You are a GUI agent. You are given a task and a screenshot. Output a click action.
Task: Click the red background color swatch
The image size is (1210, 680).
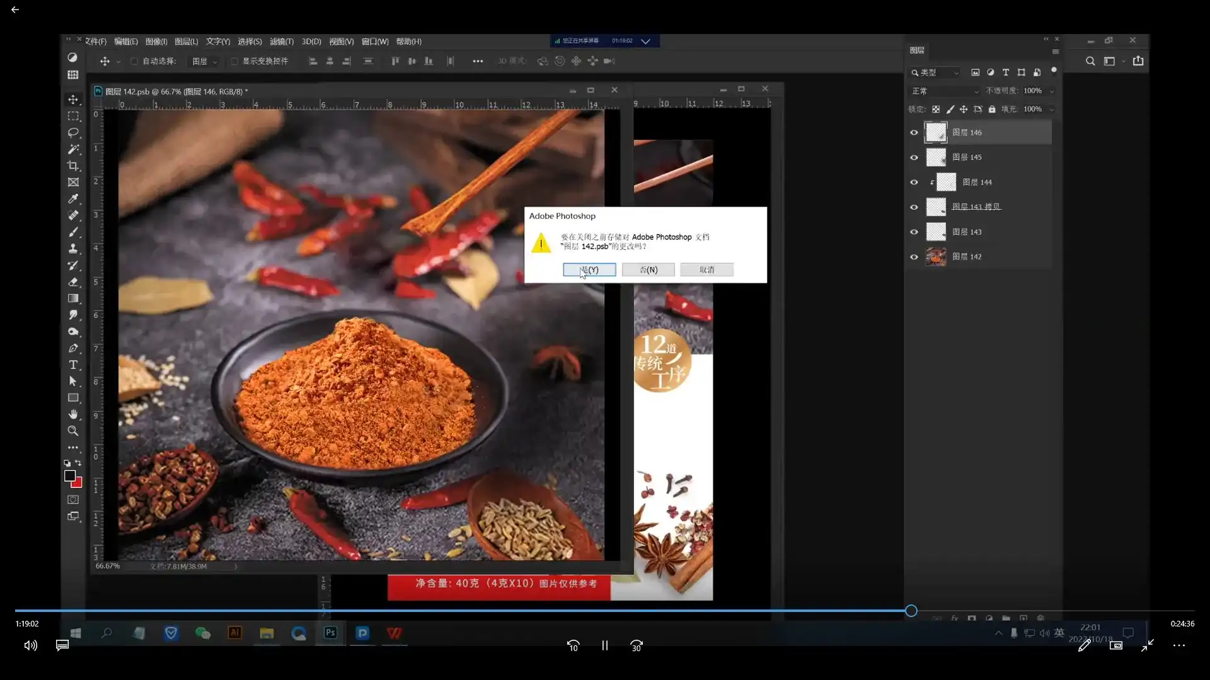78,483
